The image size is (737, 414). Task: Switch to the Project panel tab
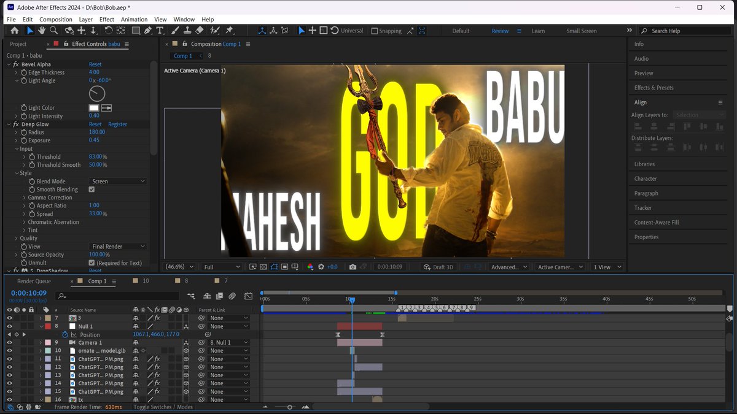[x=18, y=44]
